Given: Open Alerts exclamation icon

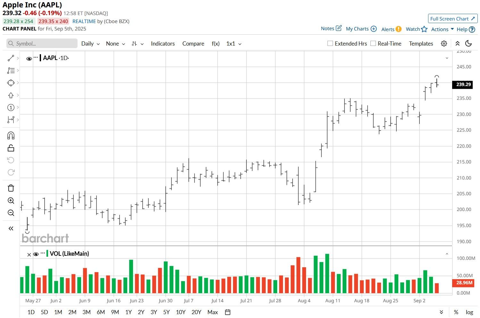Looking at the screenshot, I should (399, 29).
